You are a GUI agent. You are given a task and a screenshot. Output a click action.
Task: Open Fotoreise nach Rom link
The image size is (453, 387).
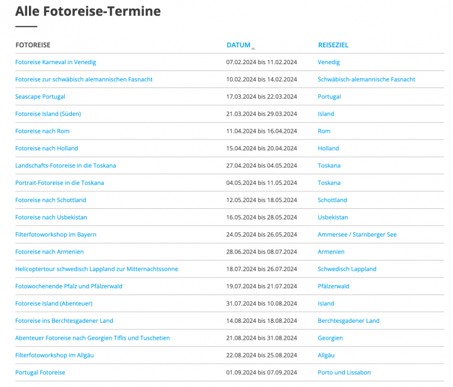tap(42, 131)
